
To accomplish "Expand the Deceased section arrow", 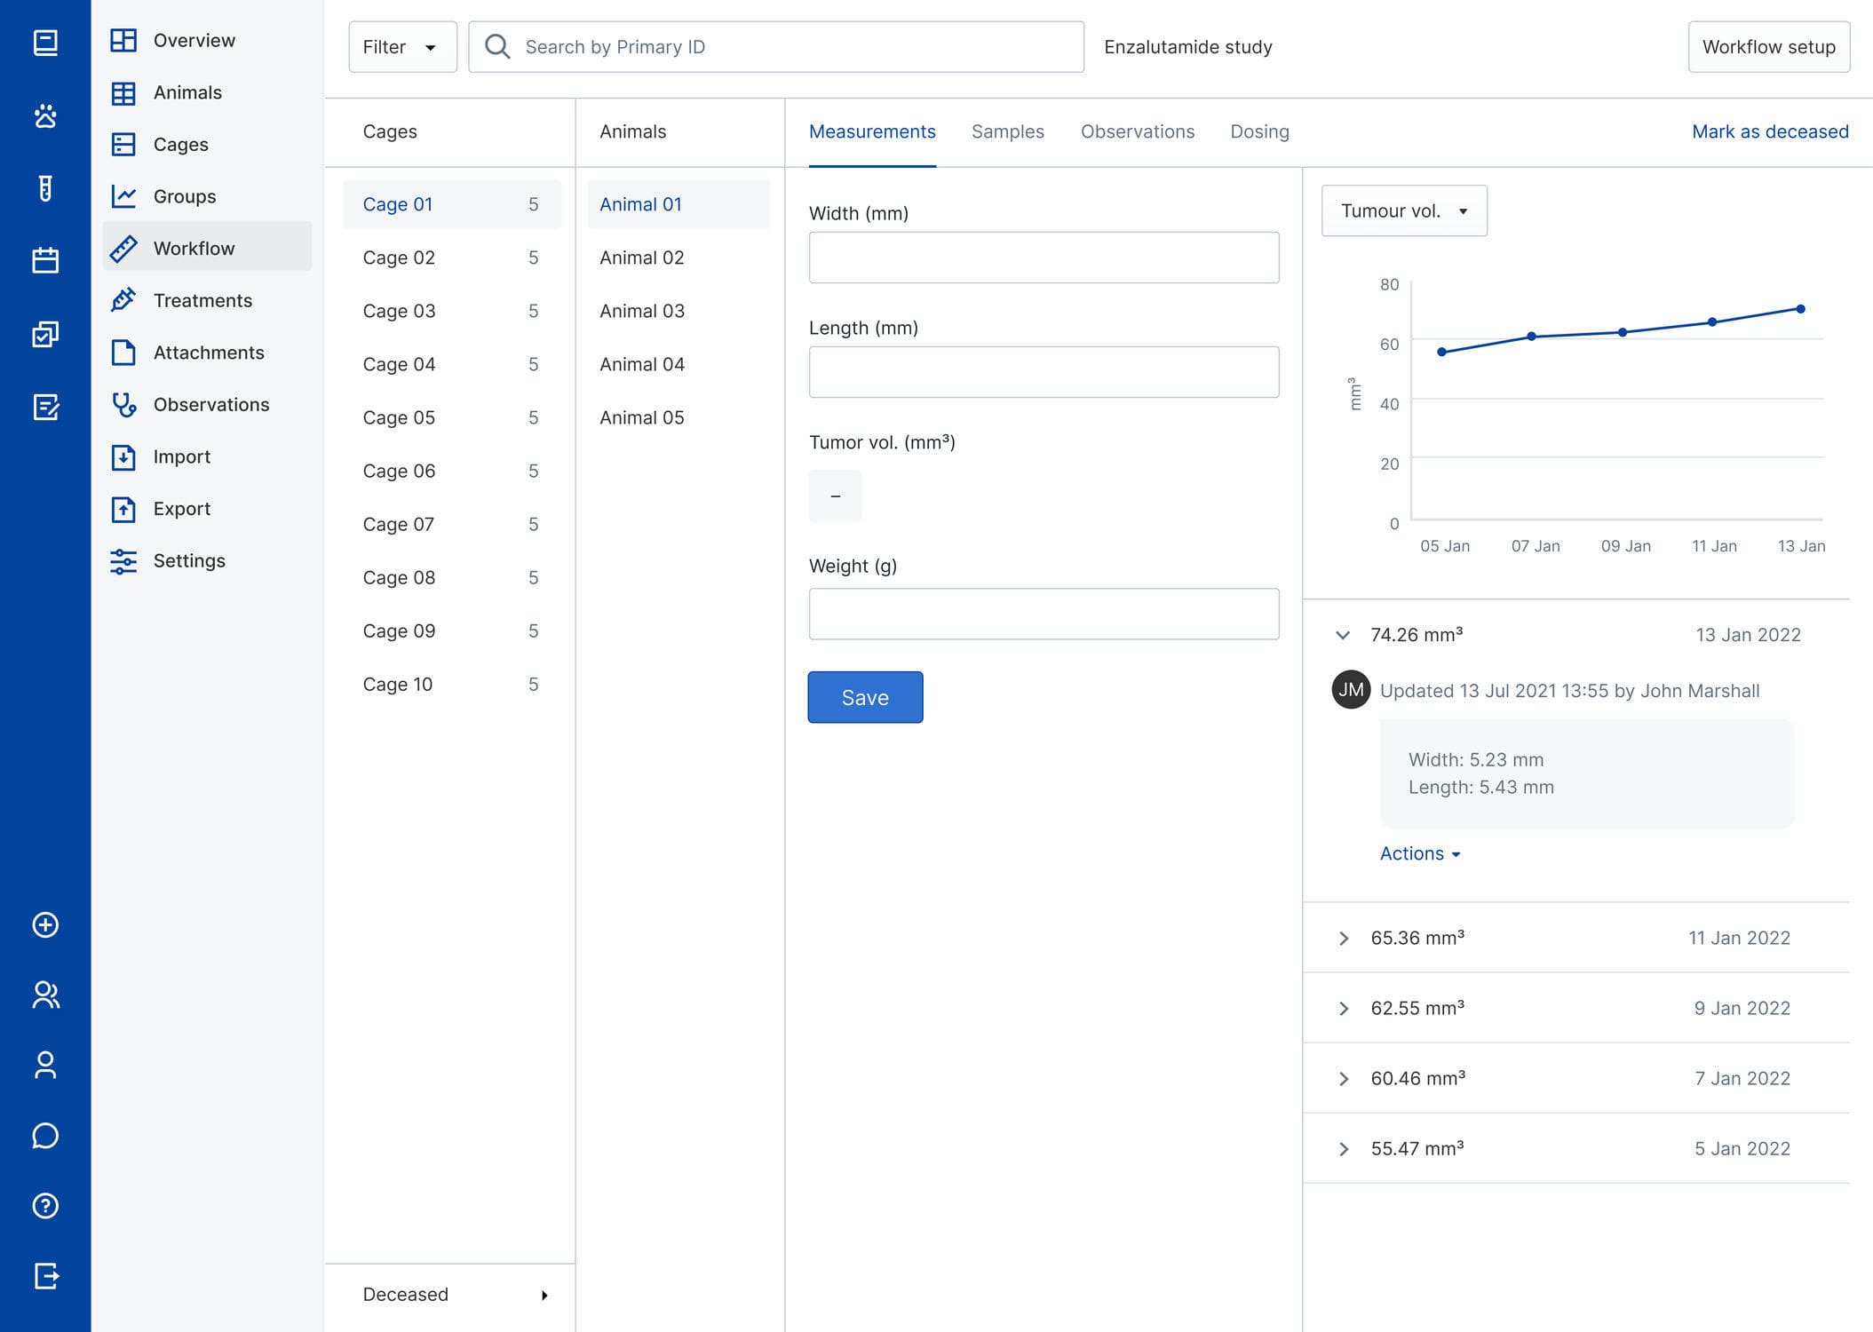I will 544,1295.
